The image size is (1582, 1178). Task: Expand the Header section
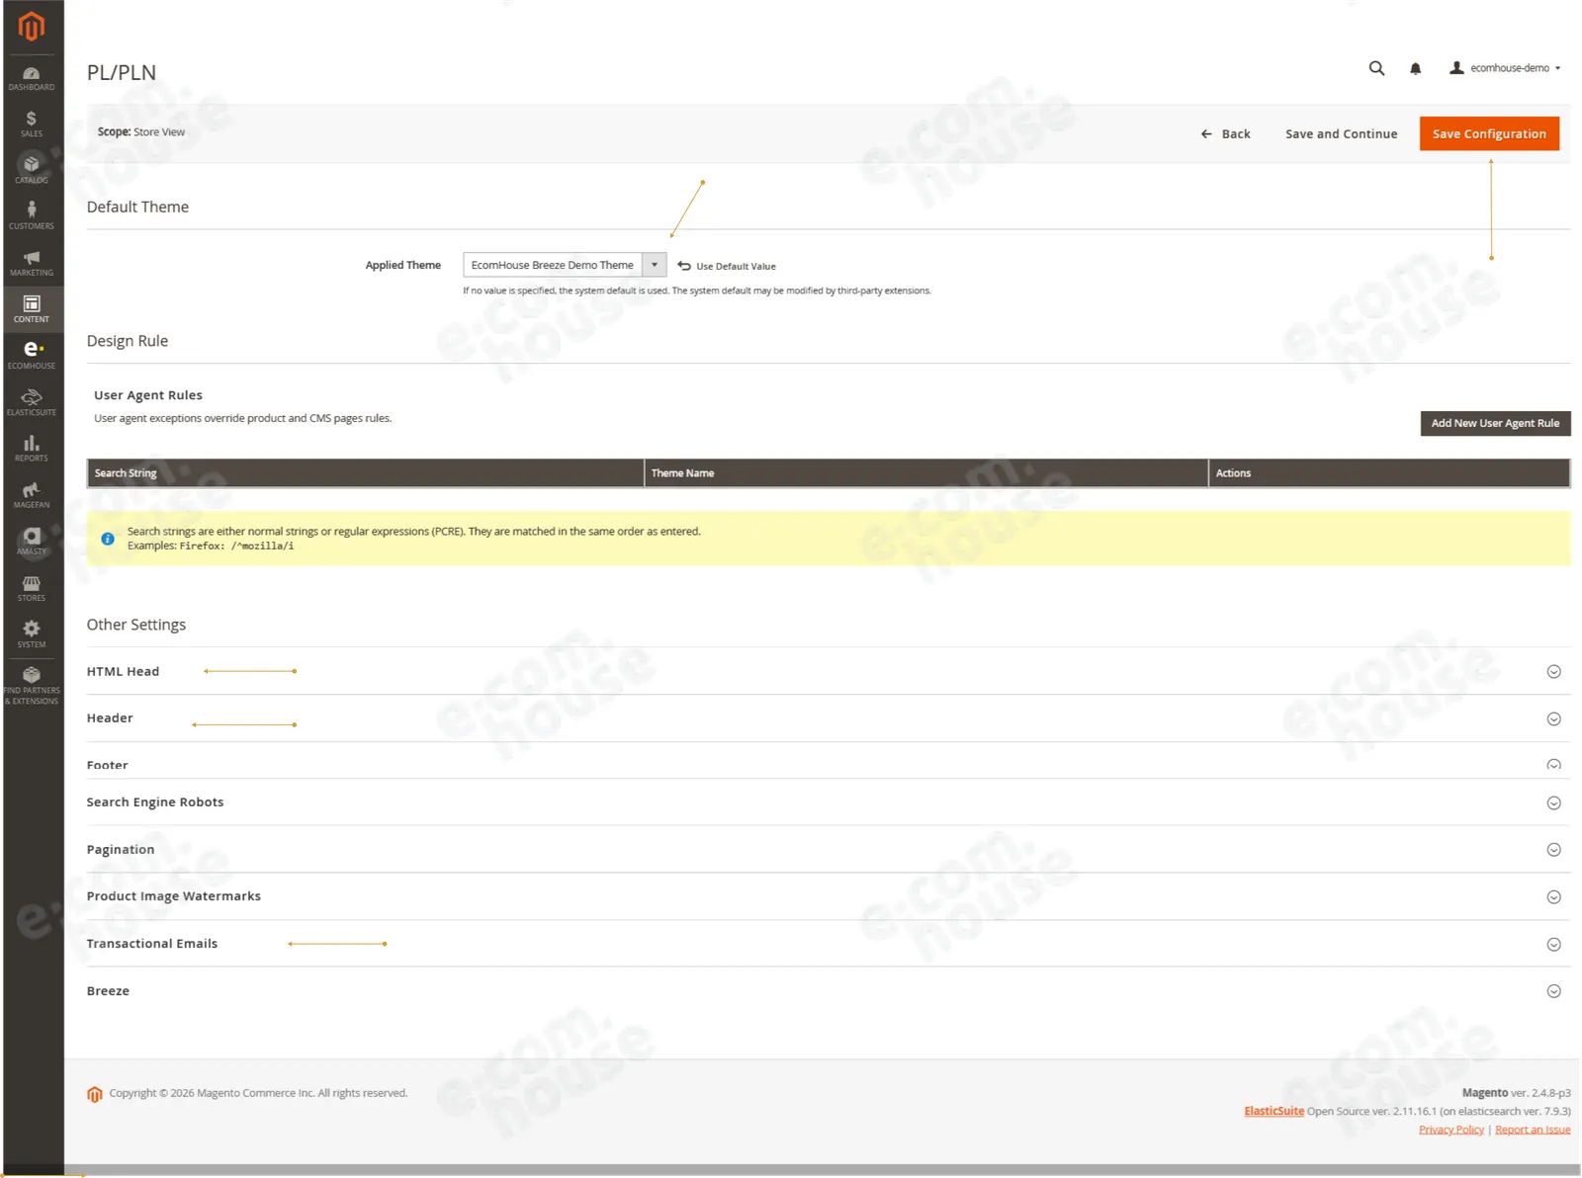click(828, 718)
